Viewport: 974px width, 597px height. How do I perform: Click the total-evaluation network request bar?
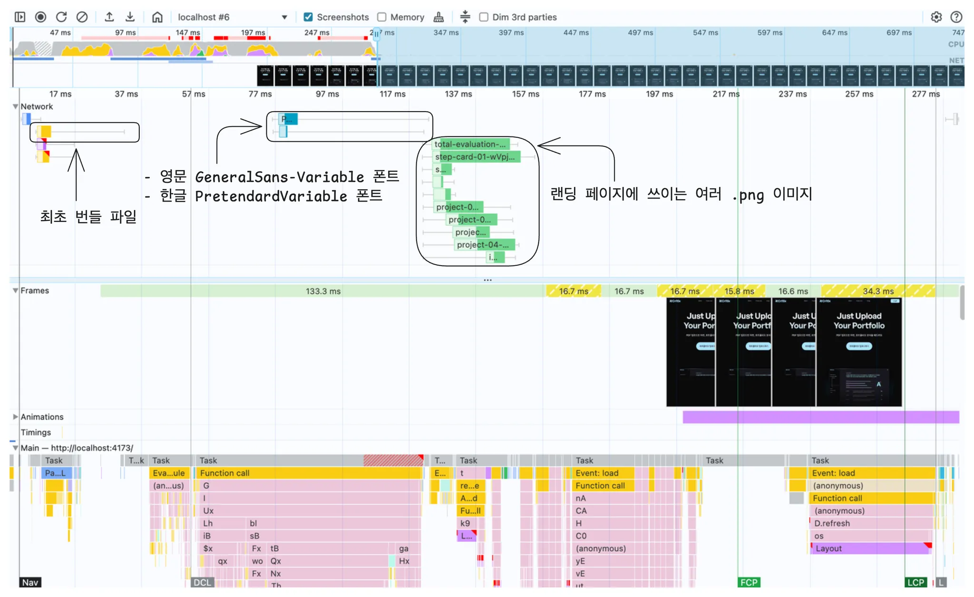470,144
